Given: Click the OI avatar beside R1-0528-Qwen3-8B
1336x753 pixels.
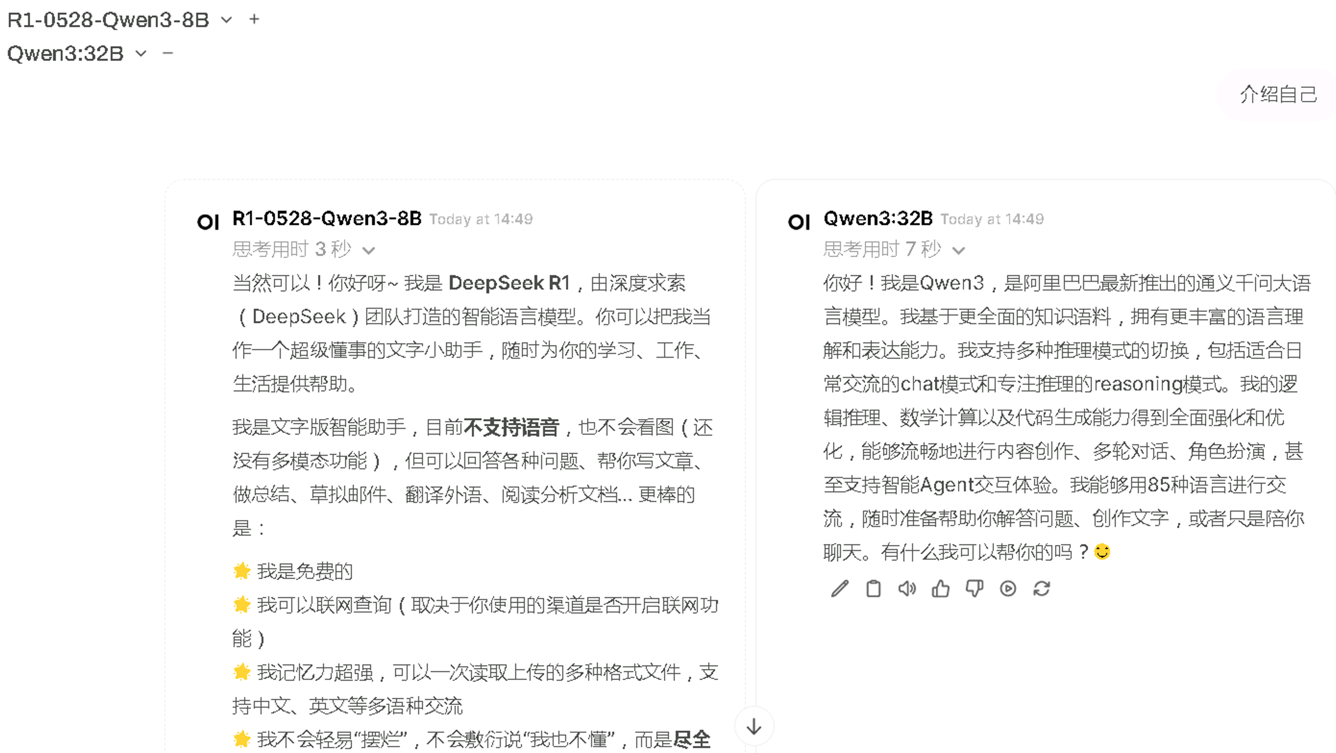Looking at the screenshot, I should point(208,222).
